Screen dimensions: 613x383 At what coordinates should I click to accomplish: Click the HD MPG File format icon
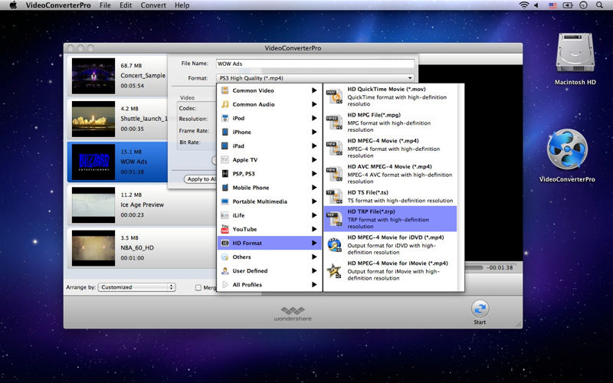click(x=334, y=123)
